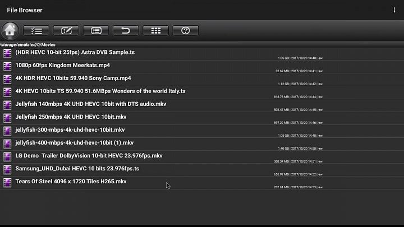404x227 pixels.
Task: Open 1080p 60fps Kingdom Meerkats.mp4
Action: 63,65
